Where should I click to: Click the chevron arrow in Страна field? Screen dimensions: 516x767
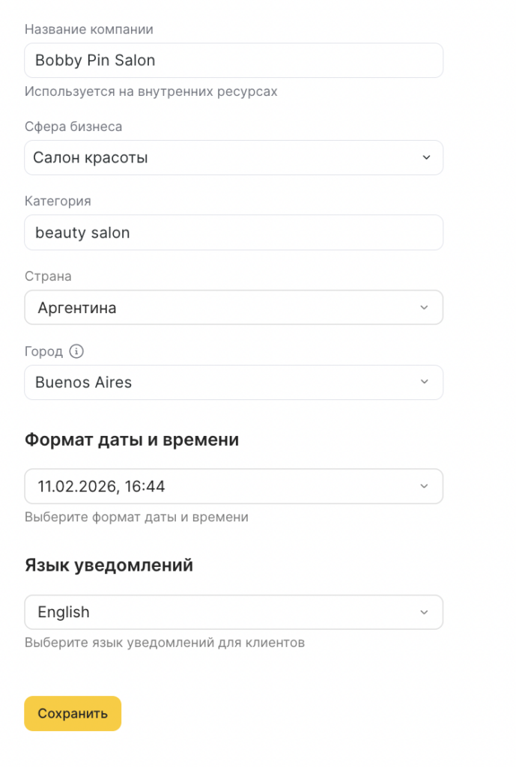(424, 308)
